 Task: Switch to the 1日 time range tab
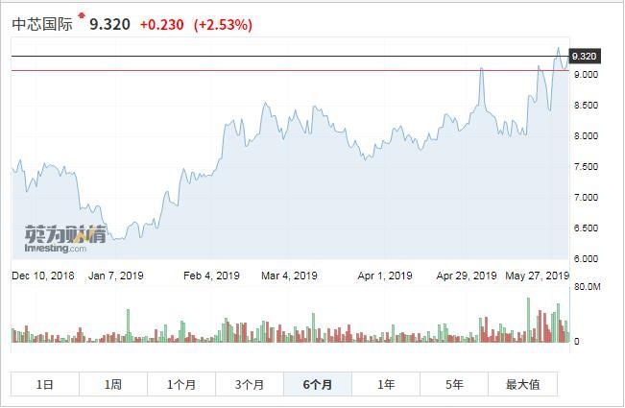[45, 384]
